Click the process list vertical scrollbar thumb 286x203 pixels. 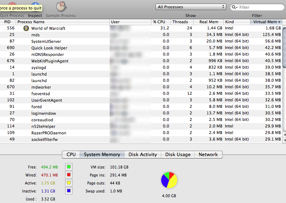pos(284,48)
